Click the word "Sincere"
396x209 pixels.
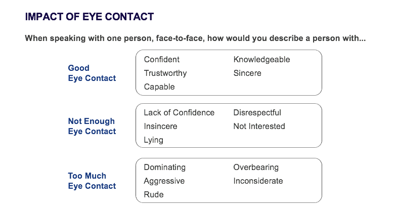247,73
